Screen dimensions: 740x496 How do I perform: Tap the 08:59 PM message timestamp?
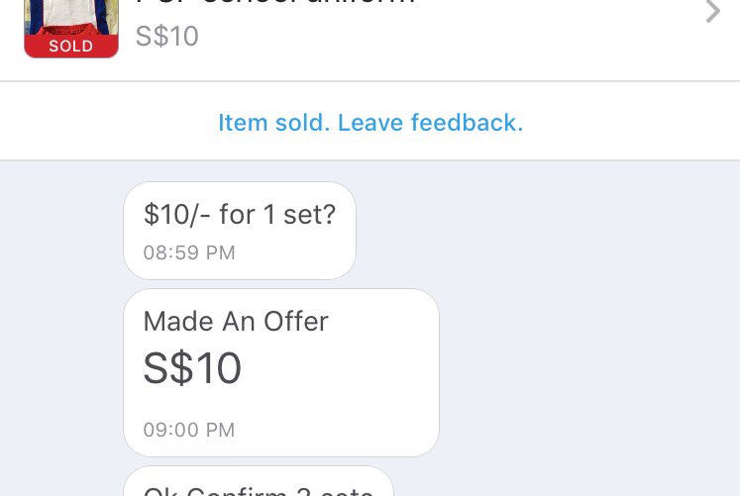[189, 252]
